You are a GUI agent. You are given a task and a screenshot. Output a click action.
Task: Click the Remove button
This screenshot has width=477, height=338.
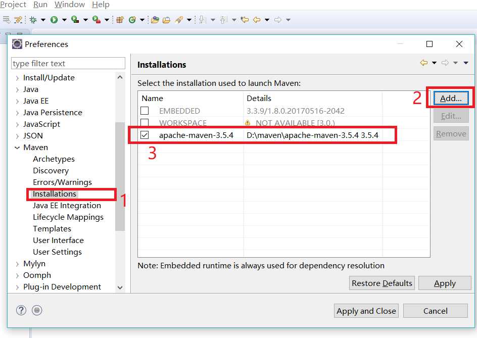tap(451, 133)
